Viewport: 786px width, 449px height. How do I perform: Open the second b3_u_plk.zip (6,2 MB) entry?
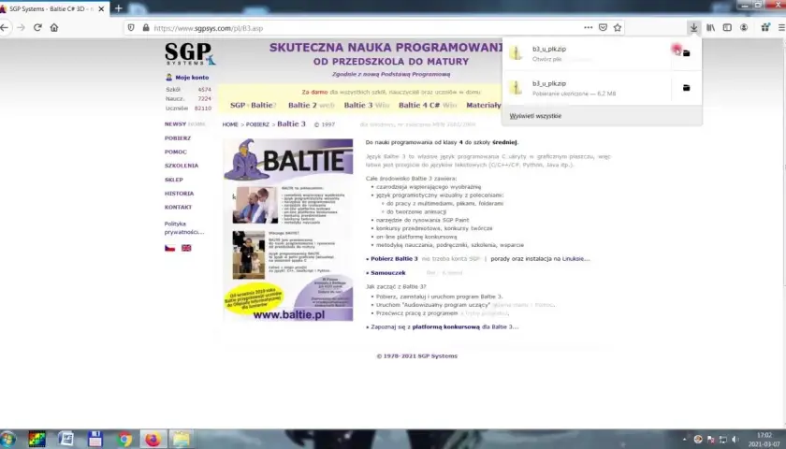[587, 88]
